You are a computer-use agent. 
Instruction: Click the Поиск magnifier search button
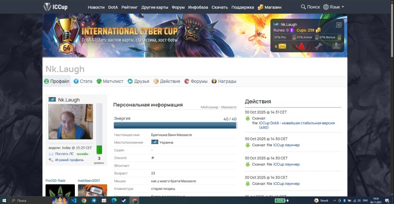coord(311,7)
